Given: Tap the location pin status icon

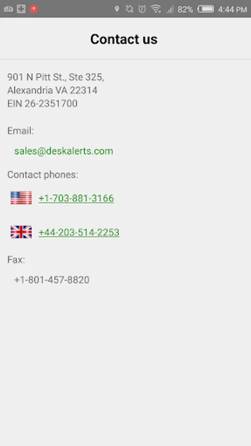Looking at the screenshot, I should pos(117,9).
